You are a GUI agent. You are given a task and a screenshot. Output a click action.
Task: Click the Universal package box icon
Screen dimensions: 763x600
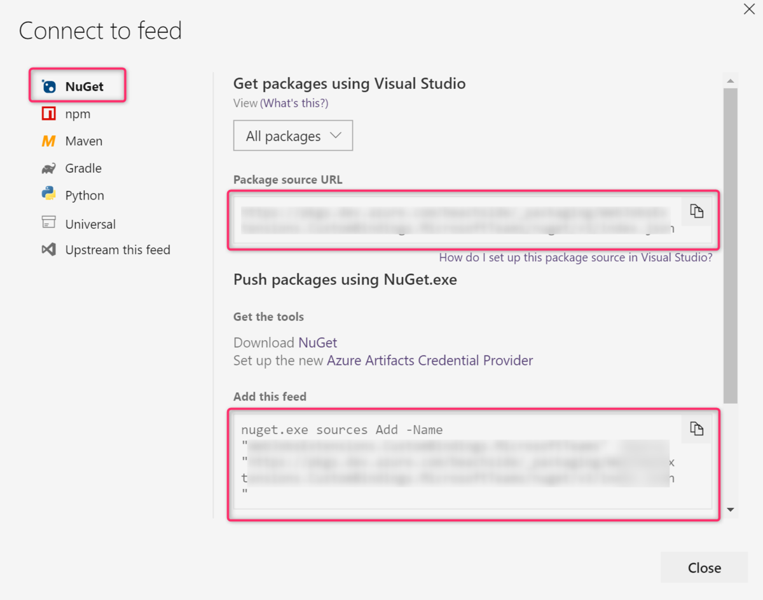49,222
